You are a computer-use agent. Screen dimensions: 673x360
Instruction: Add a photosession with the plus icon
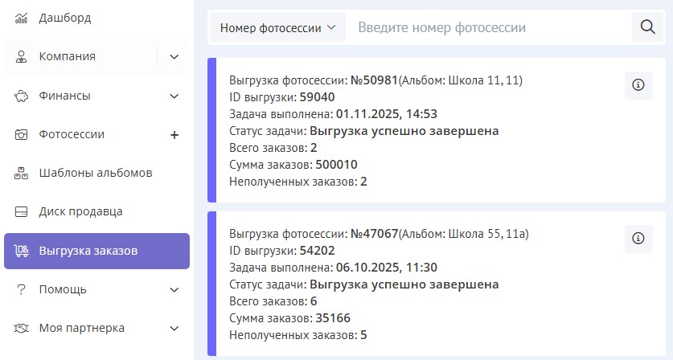point(174,134)
